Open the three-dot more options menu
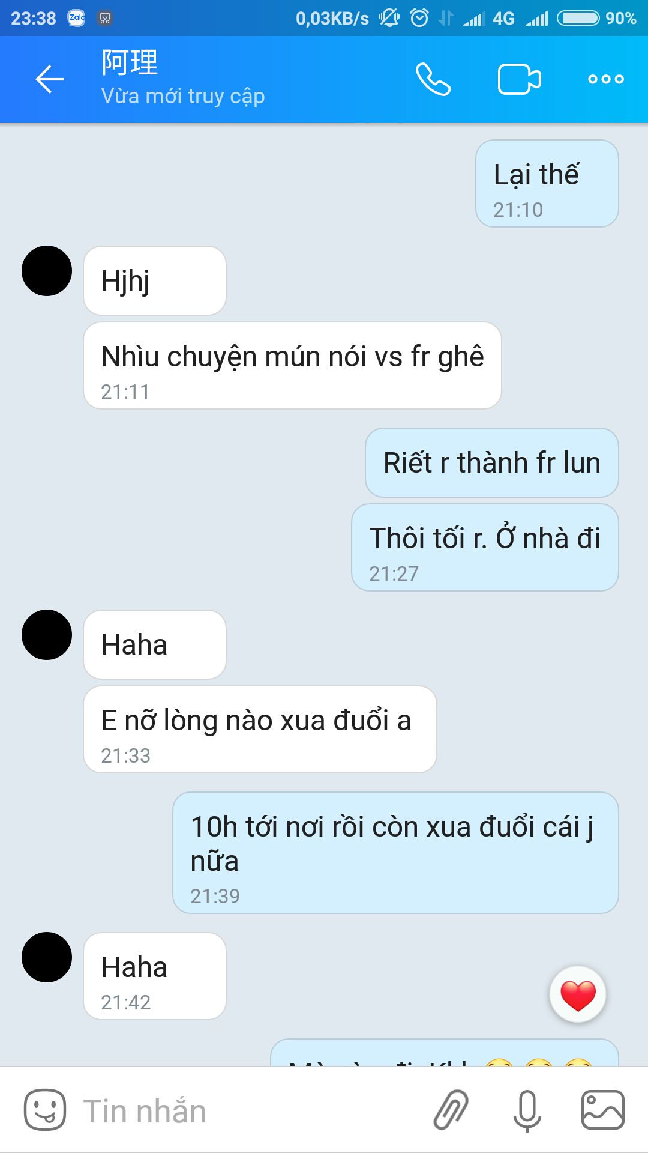Image resolution: width=648 pixels, height=1153 pixels. [x=606, y=79]
